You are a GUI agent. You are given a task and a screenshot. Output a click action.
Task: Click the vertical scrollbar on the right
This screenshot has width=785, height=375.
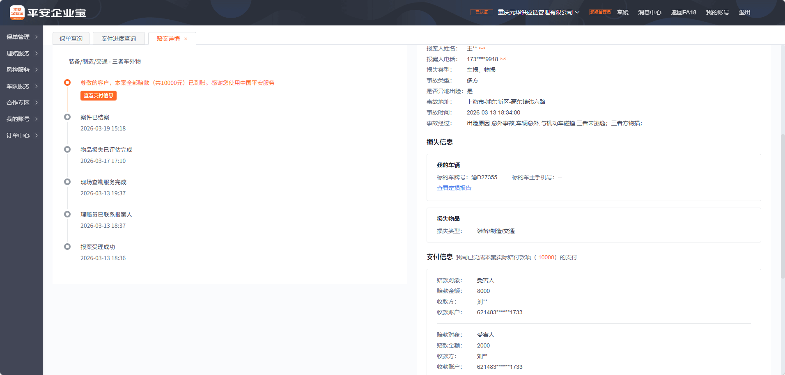[783, 205]
